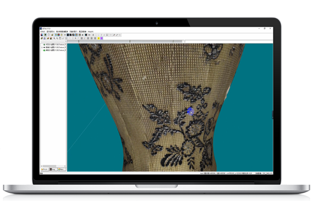Click the dark teal square toolbar icon
Screen dimensions: 313x216
(86, 35)
